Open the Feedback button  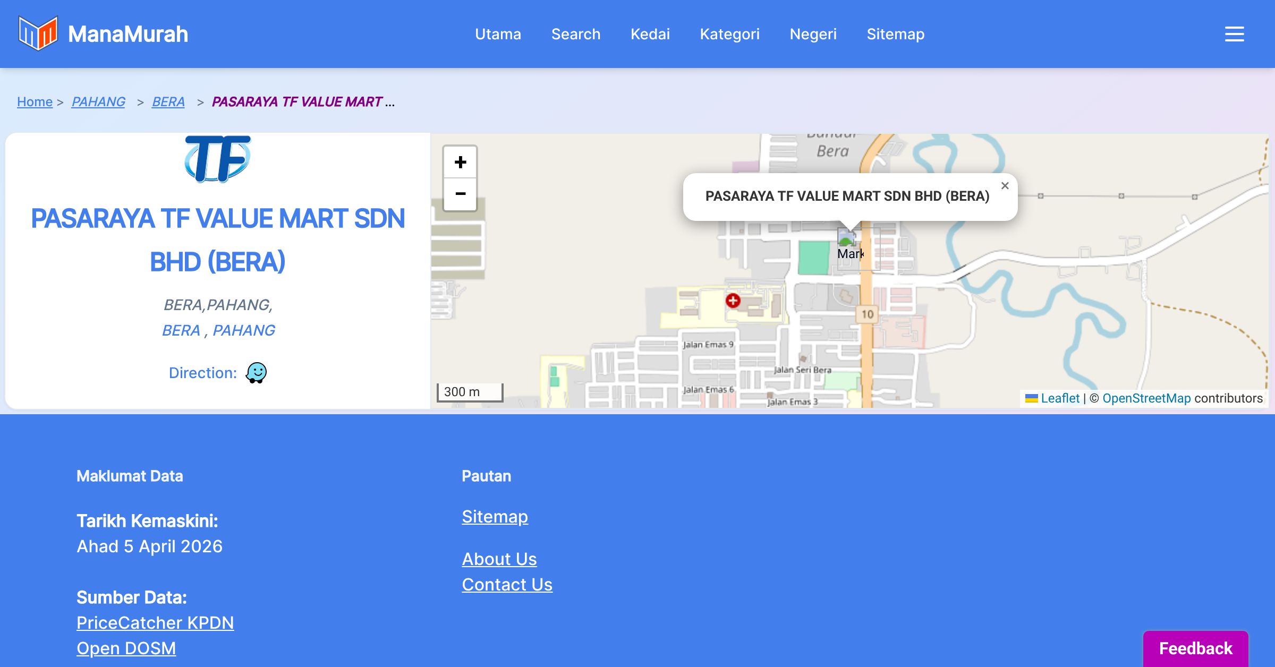click(x=1195, y=648)
